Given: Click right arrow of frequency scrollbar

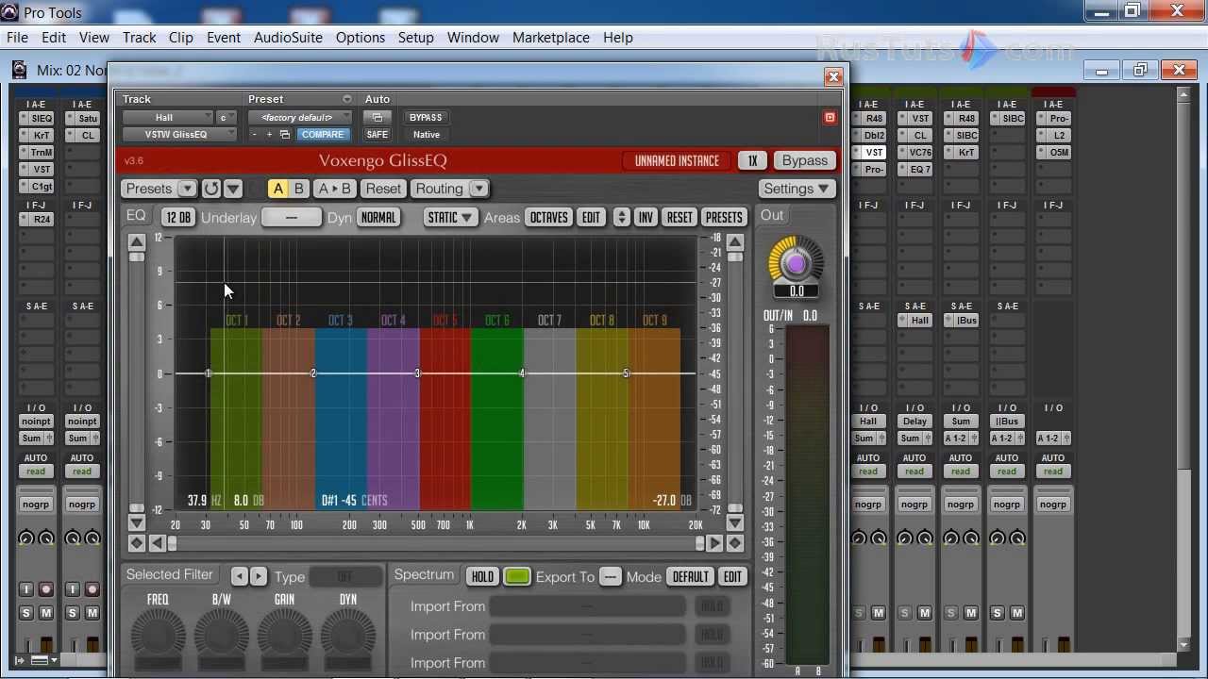Looking at the screenshot, I should pos(714,543).
